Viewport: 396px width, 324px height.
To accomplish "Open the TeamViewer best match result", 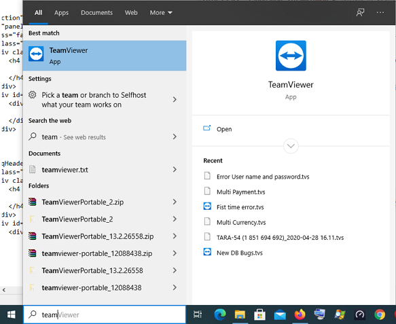I will coord(105,56).
